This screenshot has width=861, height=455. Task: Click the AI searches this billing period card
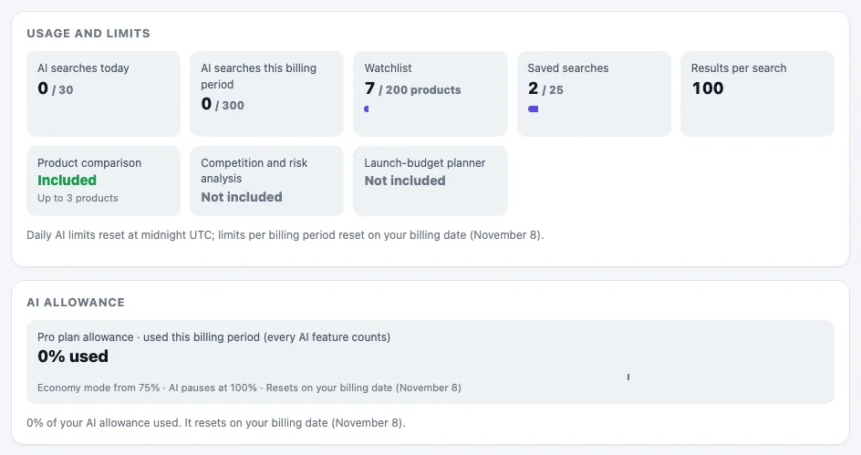266,94
